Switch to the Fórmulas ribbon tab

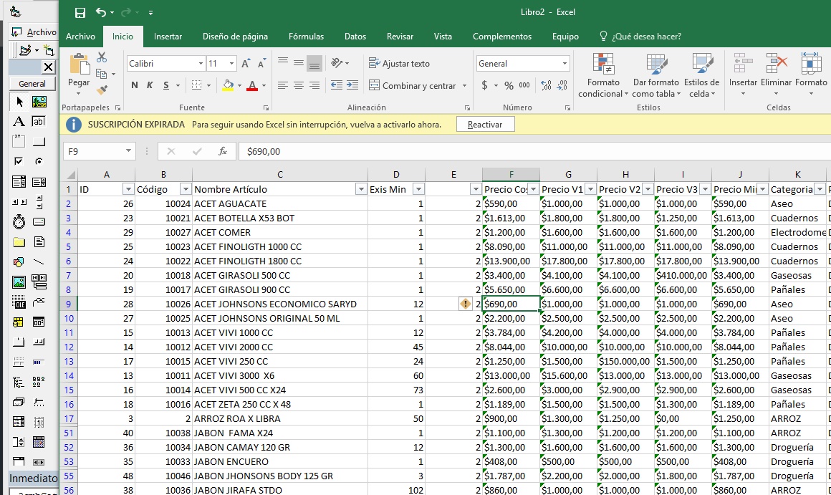[x=306, y=37]
